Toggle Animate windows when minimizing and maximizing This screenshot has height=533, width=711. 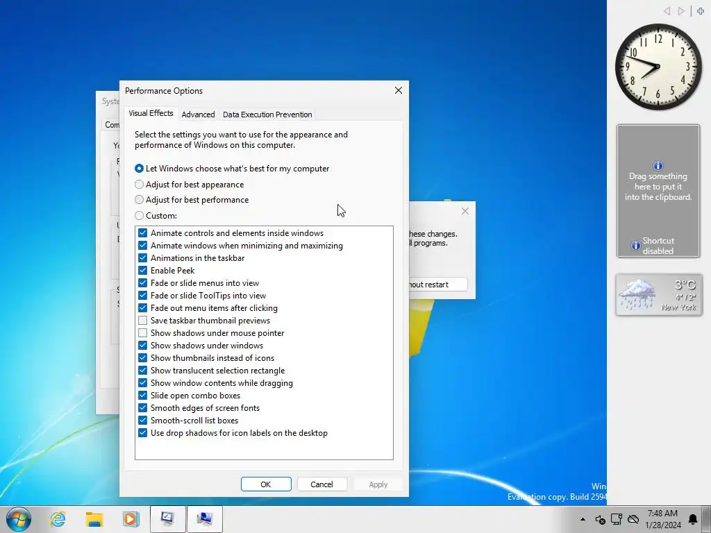[143, 246]
